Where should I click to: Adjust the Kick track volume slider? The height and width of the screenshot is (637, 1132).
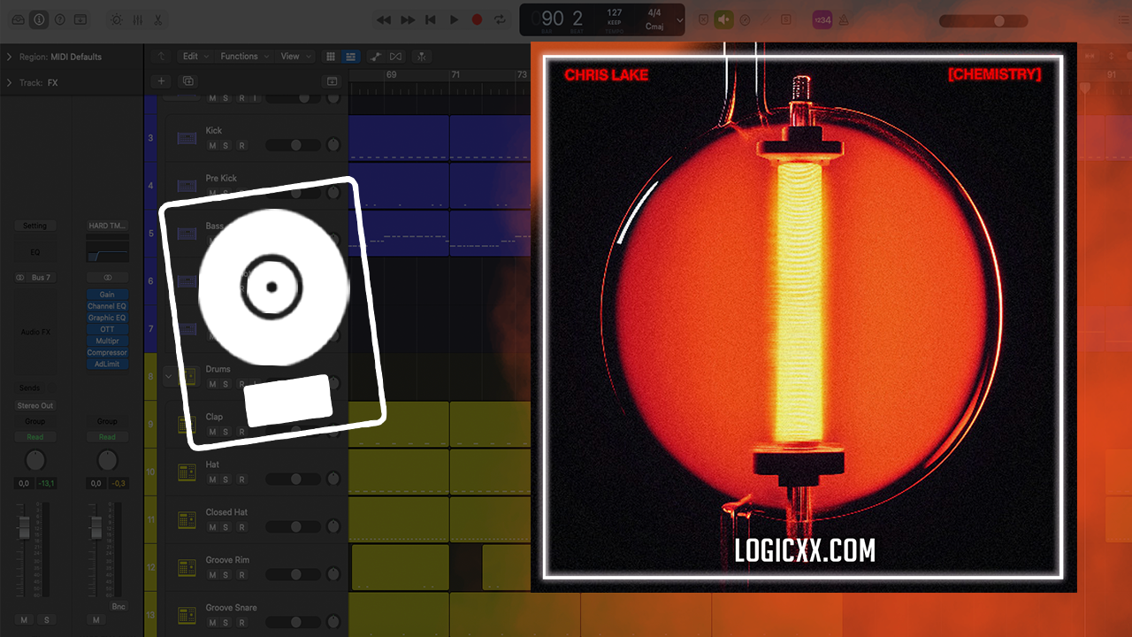[294, 145]
